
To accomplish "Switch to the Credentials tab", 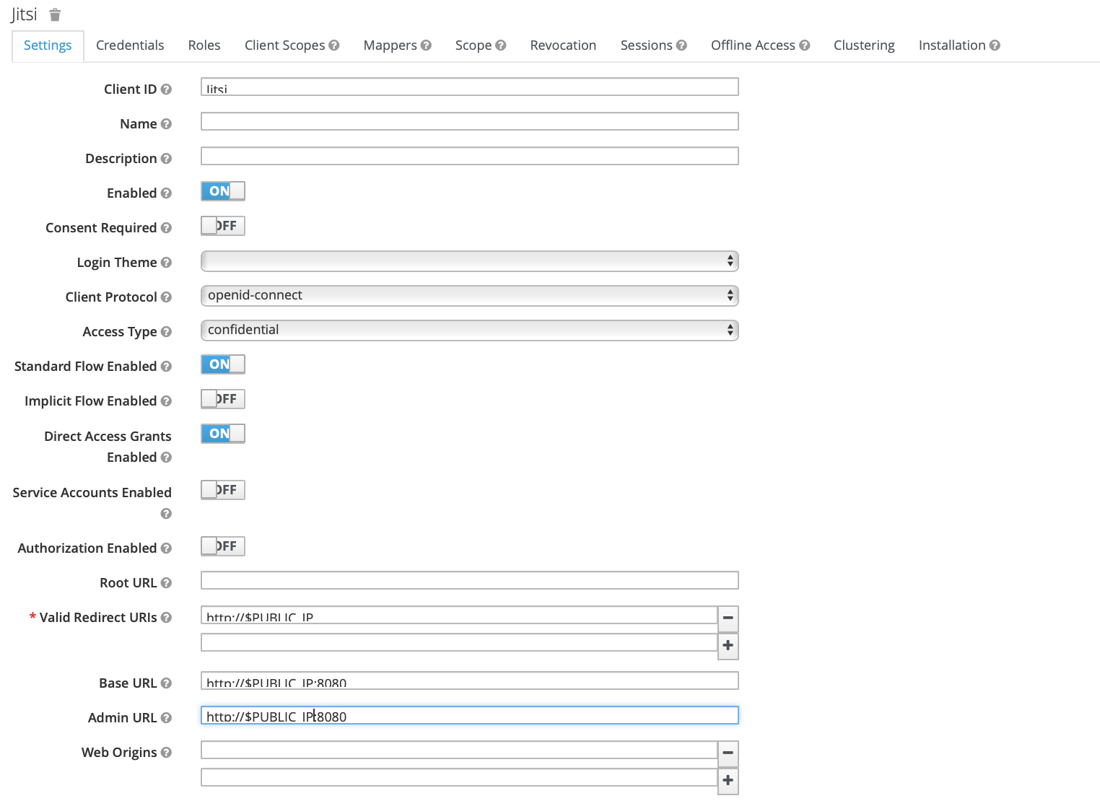I will tap(130, 45).
